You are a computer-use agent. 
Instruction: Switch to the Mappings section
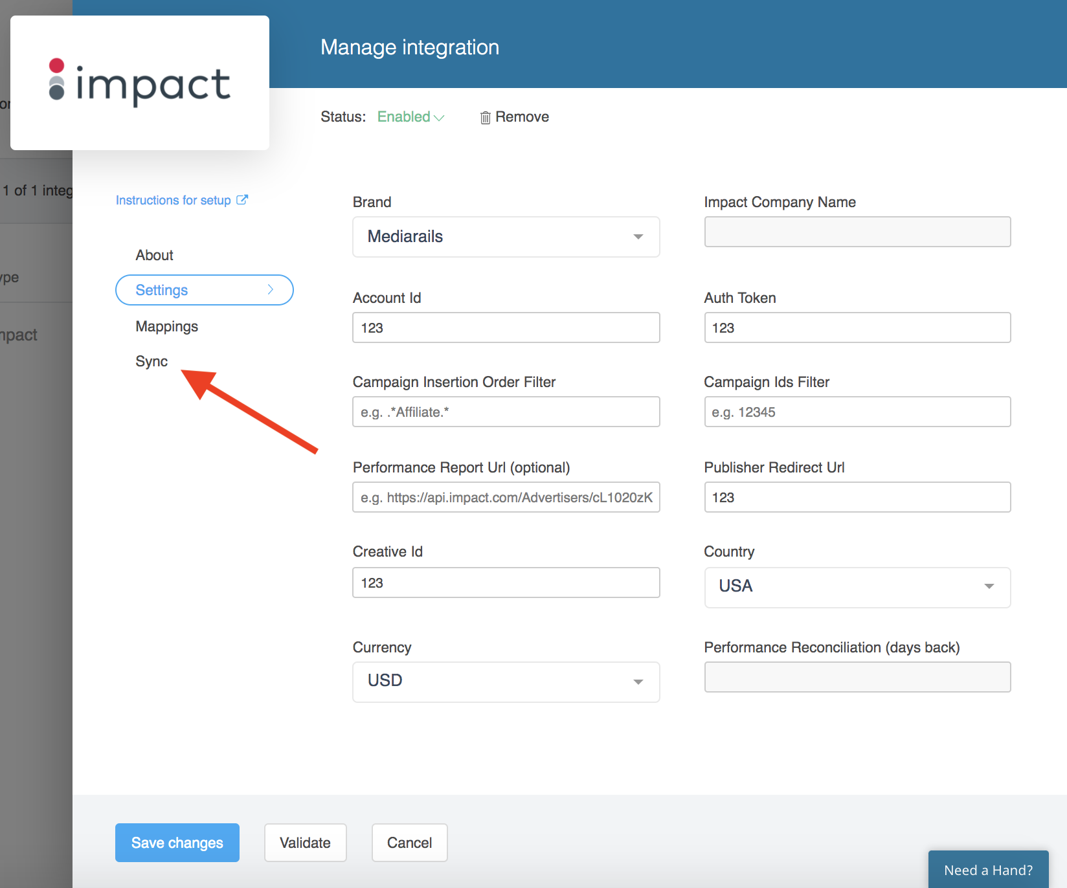click(x=166, y=326)
